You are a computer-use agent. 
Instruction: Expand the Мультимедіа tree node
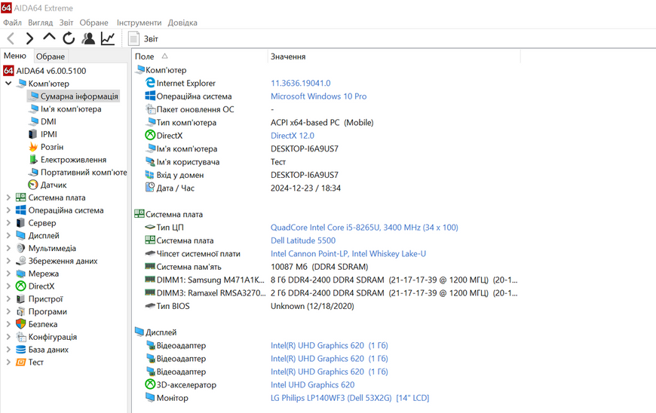(8, 248)
